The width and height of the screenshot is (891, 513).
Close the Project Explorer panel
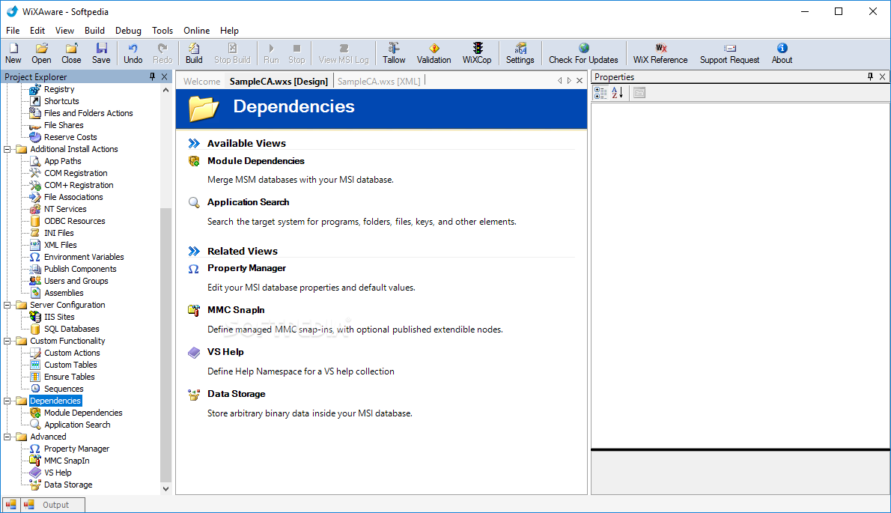(x=164, y=76)
